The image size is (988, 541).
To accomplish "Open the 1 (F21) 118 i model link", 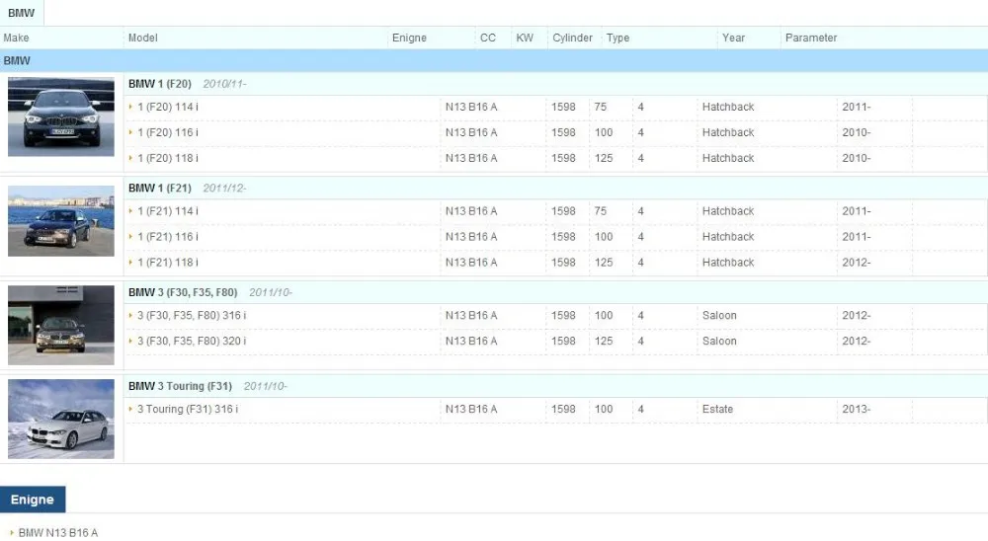I will point(168,262).
